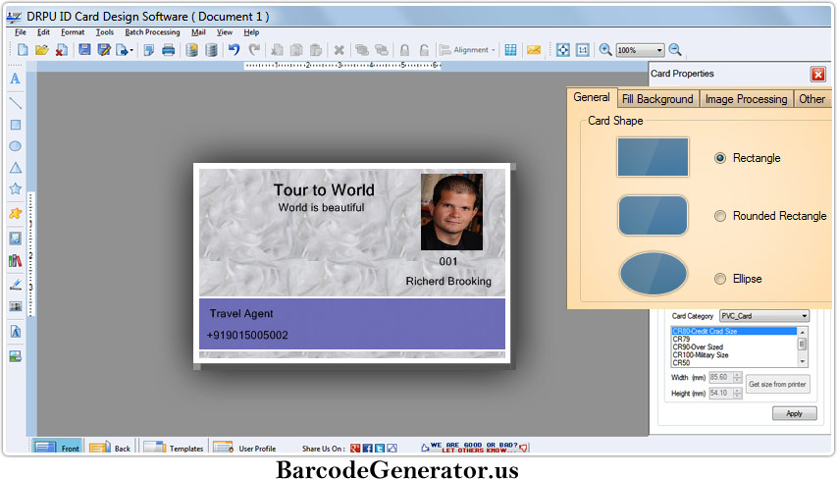Click the New document icon
Image resolution: width=837 pixels, height=479 pixels.
[22, 50]
